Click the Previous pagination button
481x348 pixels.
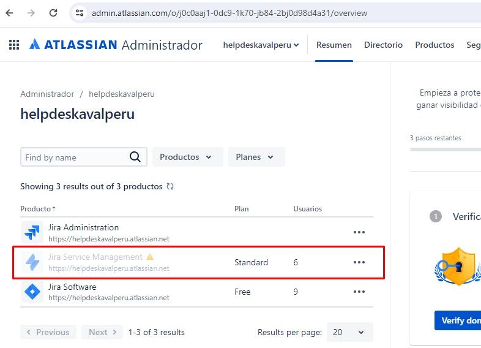[x=48, y=332]
